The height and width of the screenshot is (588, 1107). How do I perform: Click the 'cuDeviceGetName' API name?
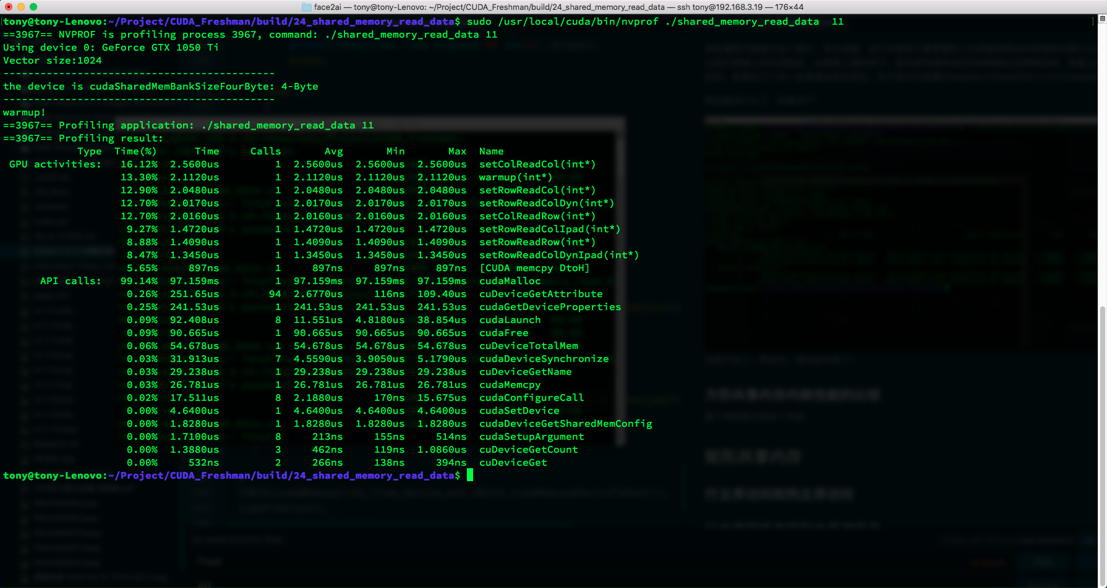(x=525, y=372)
